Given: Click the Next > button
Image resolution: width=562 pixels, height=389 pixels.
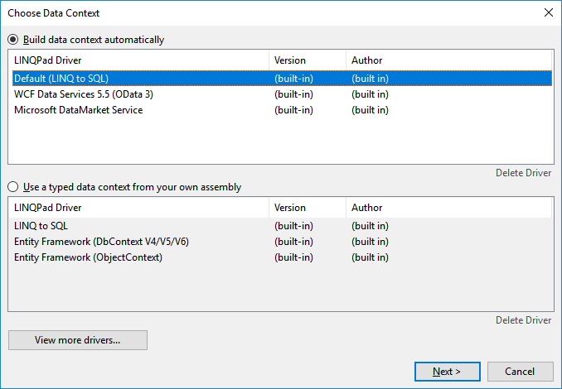Looking at the screenshot, I should 448,372.
